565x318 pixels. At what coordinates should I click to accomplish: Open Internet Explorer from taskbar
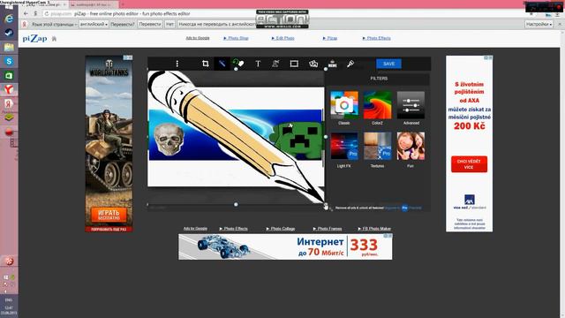point(9,19)
